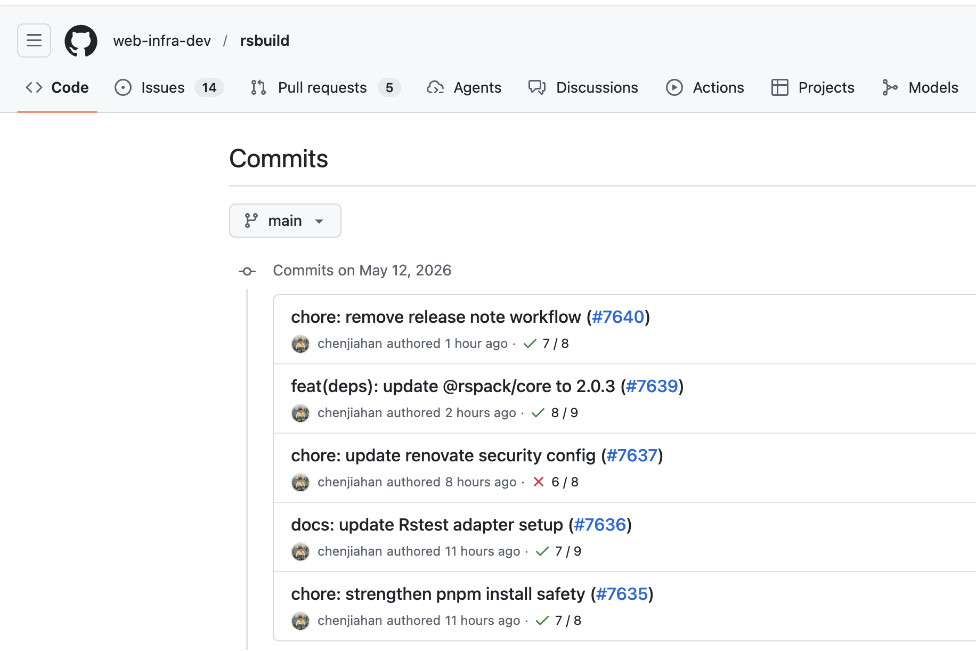Click the 'Commits on May 12, 2026' heading
Screen dimensions: 976x651
point(362,271)
